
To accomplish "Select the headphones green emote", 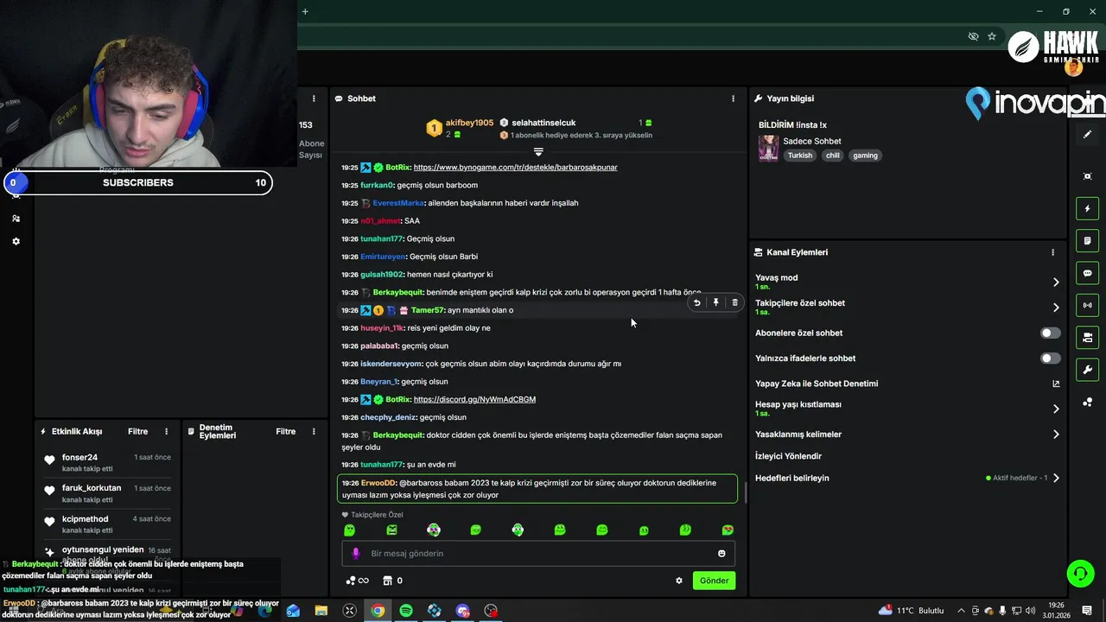I will pos(518,530).
